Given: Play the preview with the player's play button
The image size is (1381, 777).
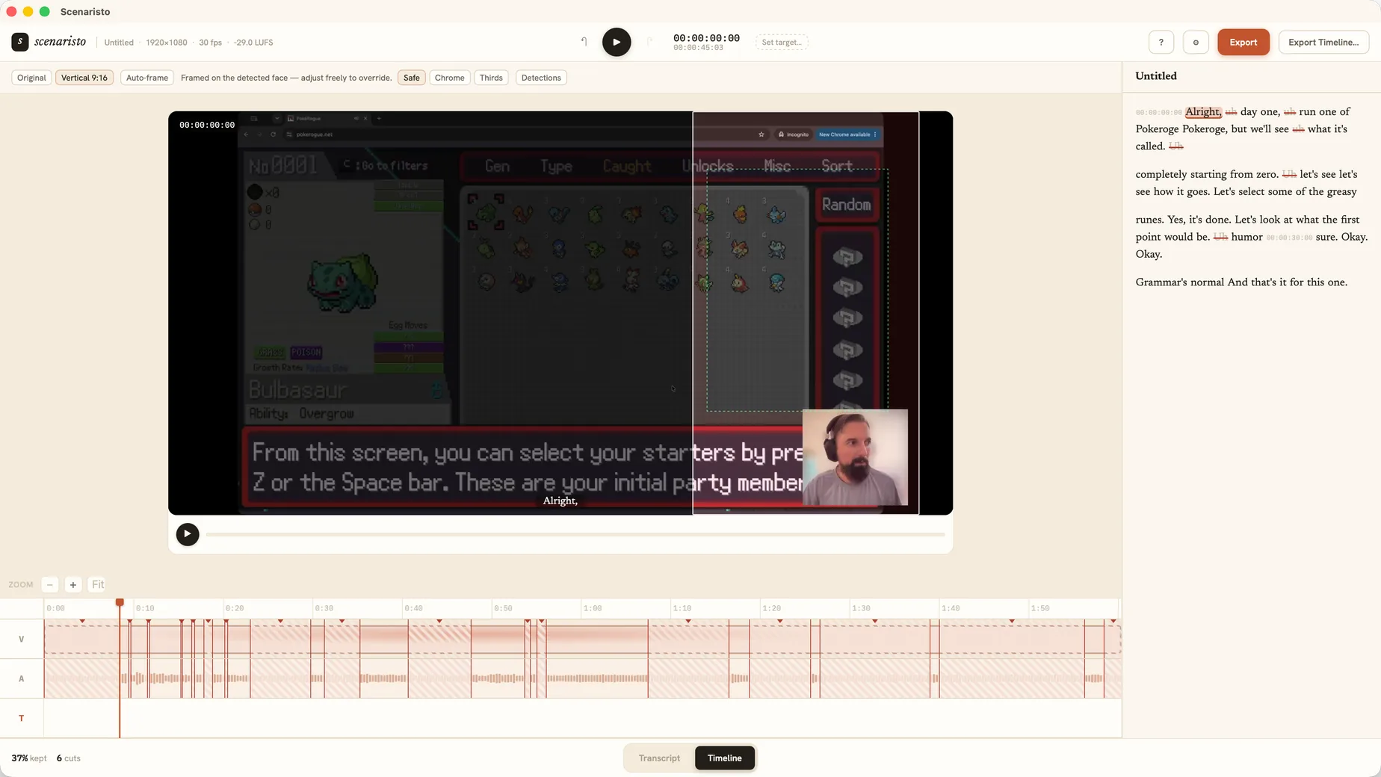Looking at the screenshot, I should [x=188, y=534].
